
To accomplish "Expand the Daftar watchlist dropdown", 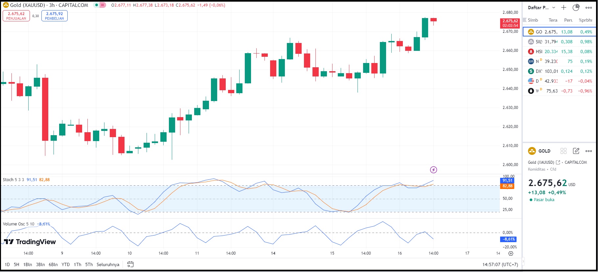I will 554,8.
